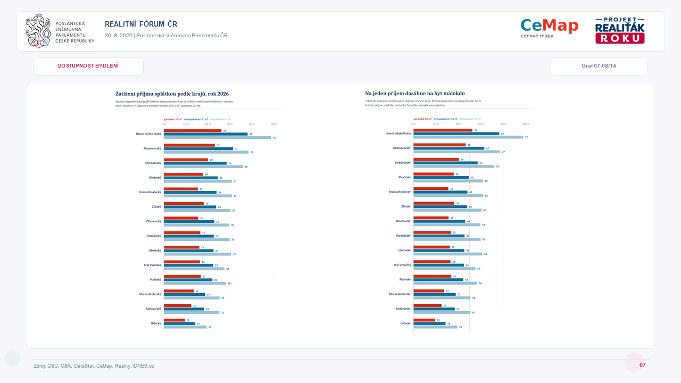
Task: Click Karlovarský label in Zatížení příjmu chart
Action: point(154,309)
